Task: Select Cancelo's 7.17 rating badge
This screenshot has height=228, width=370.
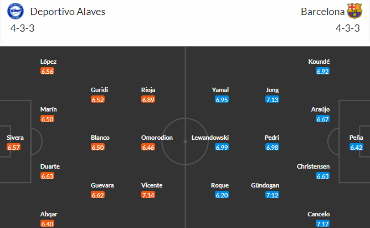Action: [322, 224]
